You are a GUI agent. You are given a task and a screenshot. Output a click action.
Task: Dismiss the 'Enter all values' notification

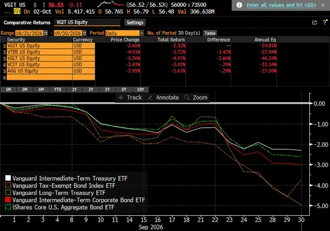[323, 5]
